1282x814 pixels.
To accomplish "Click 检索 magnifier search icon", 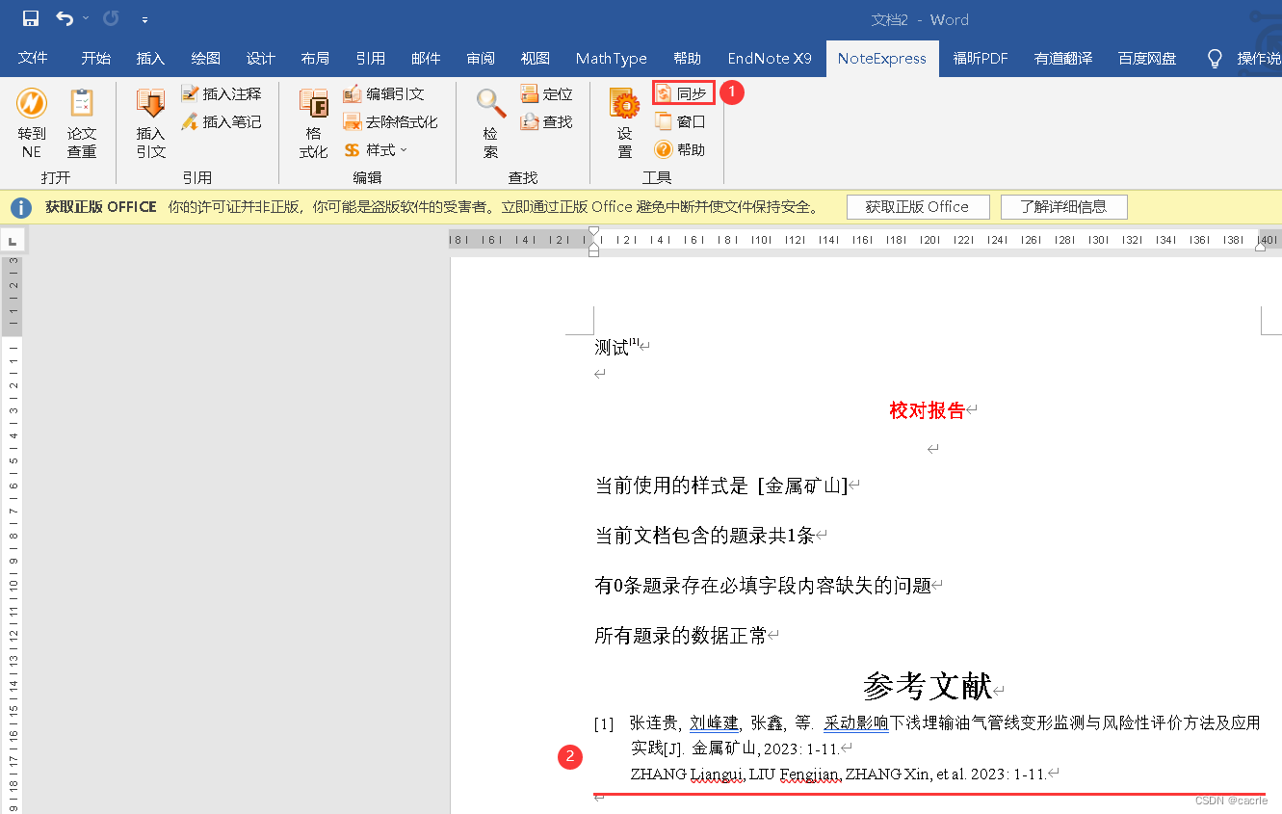I will [490, 123].
